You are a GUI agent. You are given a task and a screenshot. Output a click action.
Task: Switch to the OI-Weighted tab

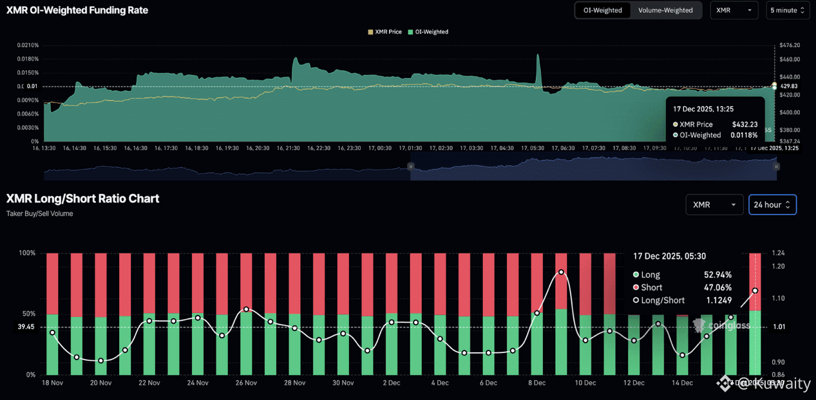point(603,10)
